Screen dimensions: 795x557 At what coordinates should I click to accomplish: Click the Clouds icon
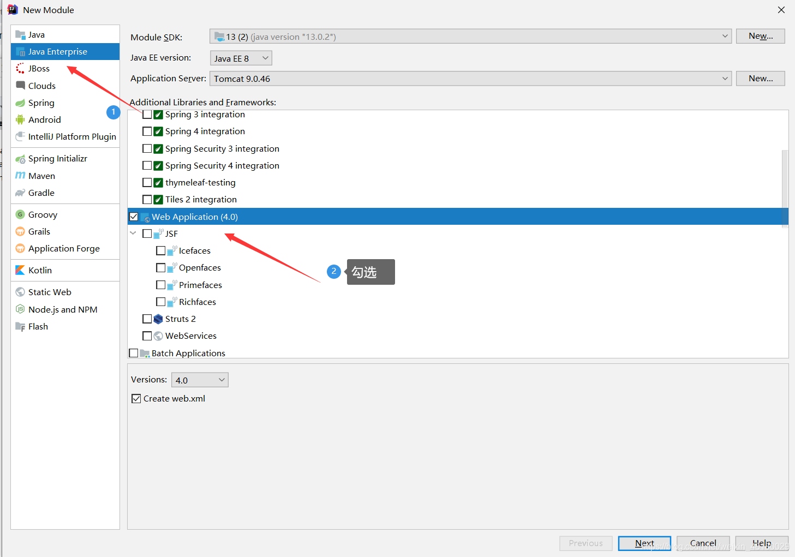click(x=20, y=86)
